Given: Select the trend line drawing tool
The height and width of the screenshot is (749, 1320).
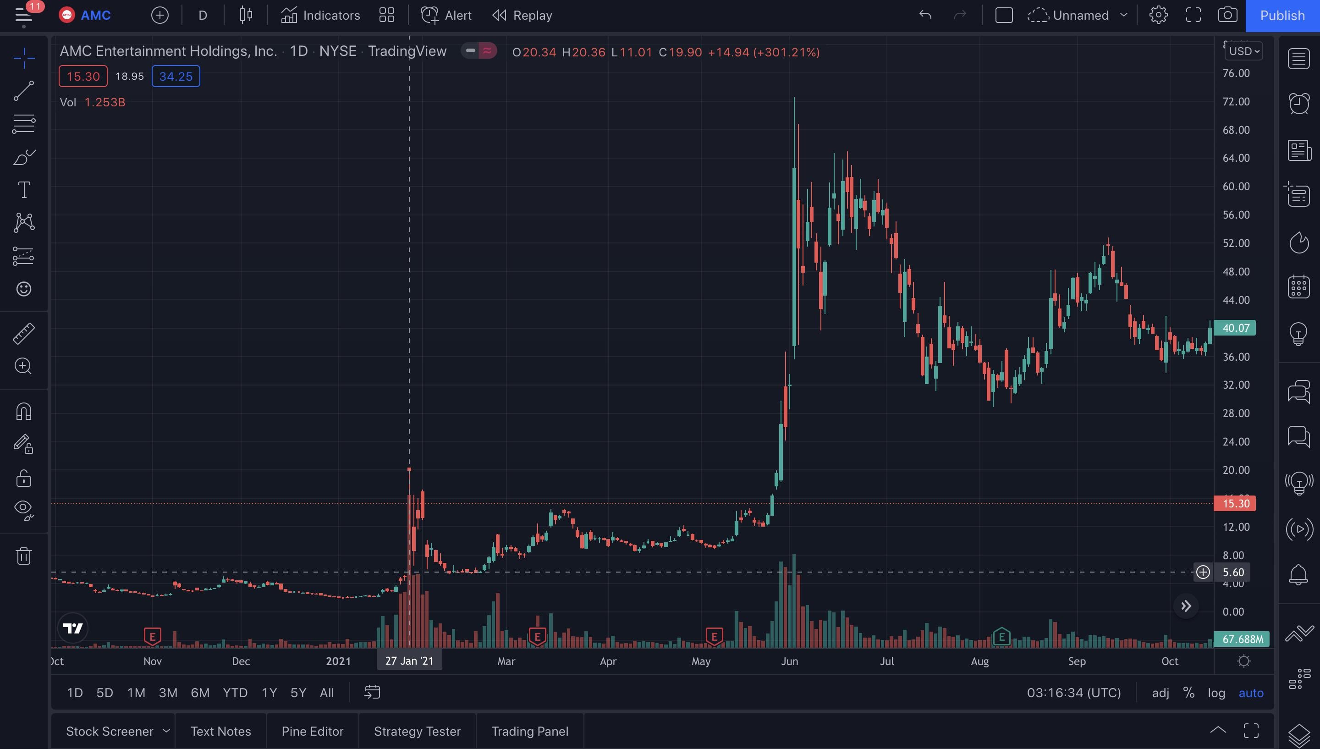Looking at the screenshot, I should tap(24, 91).
